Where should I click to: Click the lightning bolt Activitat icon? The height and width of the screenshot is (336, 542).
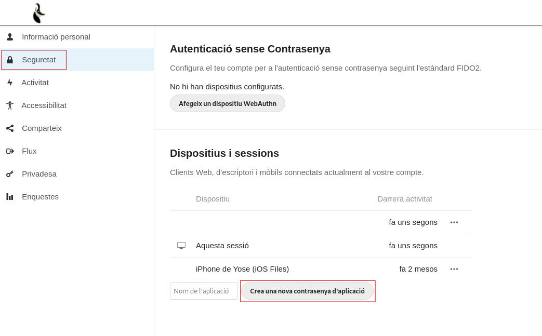click(10, 83)
